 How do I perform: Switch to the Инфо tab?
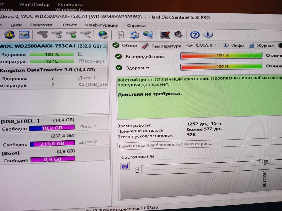point(233,46)
